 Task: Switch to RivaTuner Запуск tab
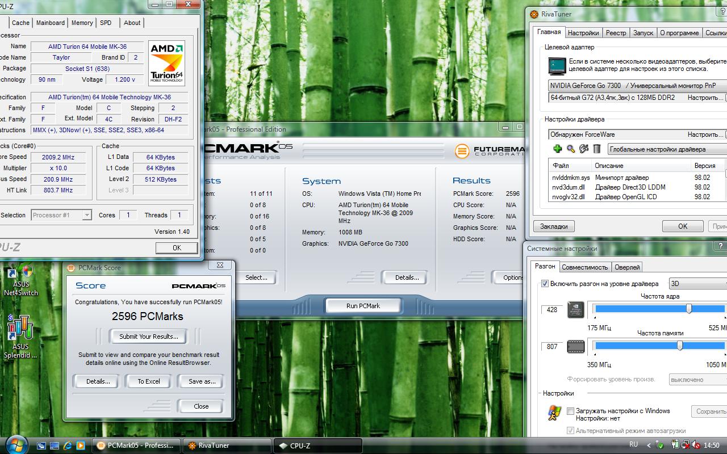point(643,33)
